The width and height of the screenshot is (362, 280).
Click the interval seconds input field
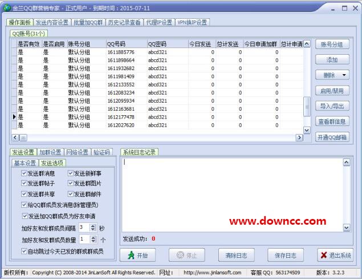[x=84, y=228]
